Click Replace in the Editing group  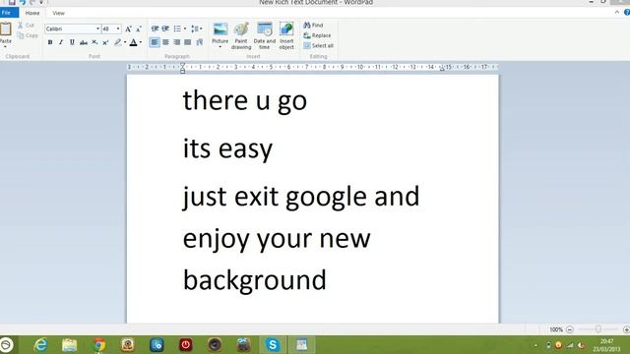tap(317, 35)
